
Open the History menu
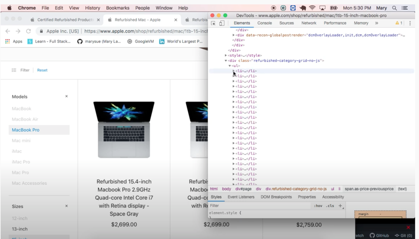coord(92,8)
